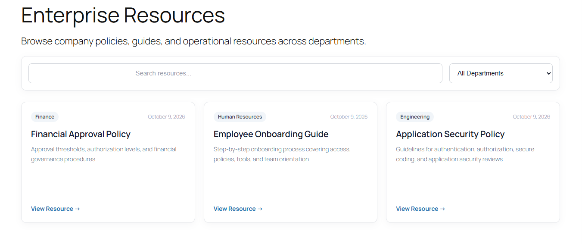Screen dimensions: 582x244
Task: Click the date on the Human Resources card
Action: pos(349,117)
